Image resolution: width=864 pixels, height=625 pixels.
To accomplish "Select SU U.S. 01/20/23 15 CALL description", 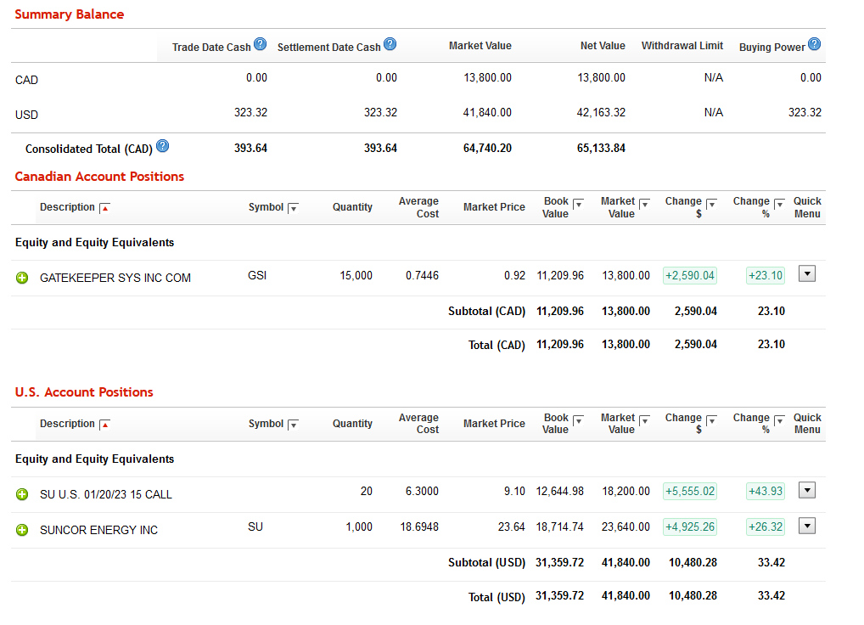I will (106, 494).
